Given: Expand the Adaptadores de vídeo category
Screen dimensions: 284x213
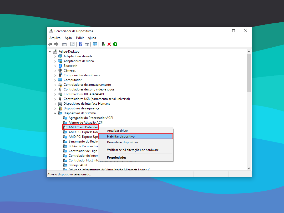Looking at the screenshot, I should [x=55, y=61].
